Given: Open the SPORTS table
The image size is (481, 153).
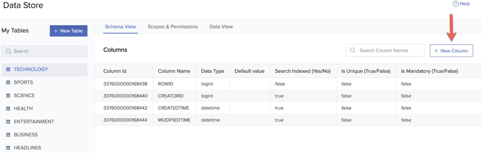Looking at the screenshot, I should (23, 82).
